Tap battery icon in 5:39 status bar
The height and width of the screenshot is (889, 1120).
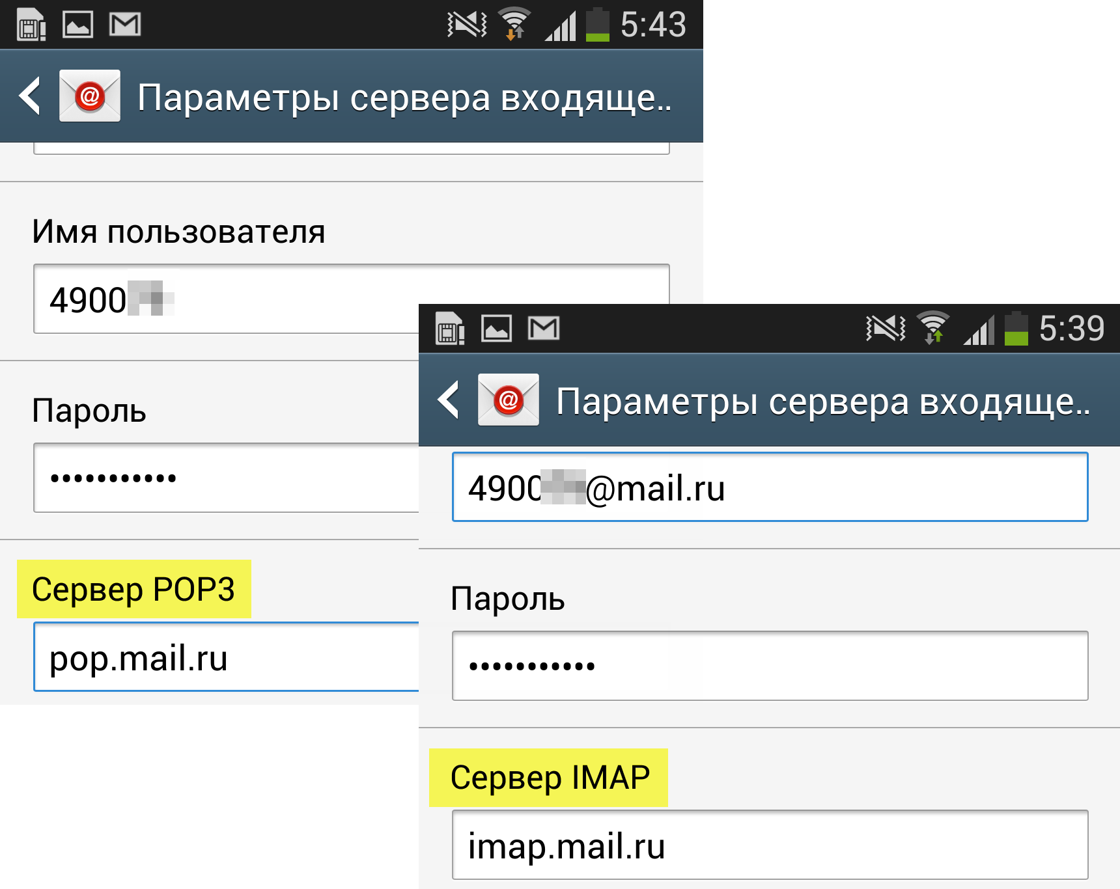point(1016,329)
